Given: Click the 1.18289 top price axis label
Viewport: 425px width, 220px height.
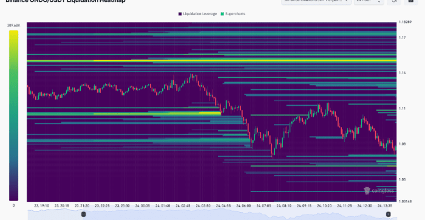Looking at the screenshot, I should click(405, 22).
